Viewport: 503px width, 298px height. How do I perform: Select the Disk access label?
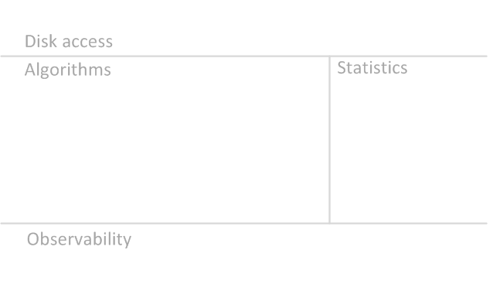click(69, 42)
